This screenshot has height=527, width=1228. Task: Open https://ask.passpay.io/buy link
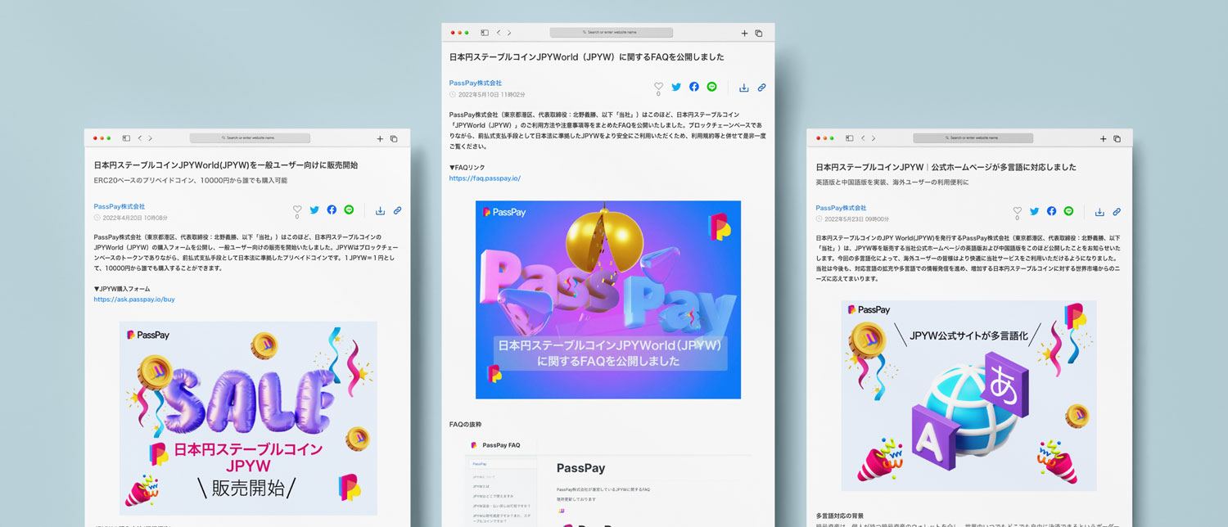click(x=134, y=300)
